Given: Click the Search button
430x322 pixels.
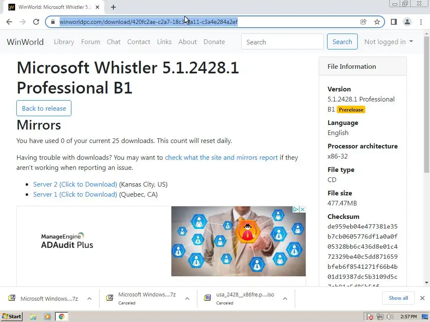Looking at the screenshot, I should [342, 42].
